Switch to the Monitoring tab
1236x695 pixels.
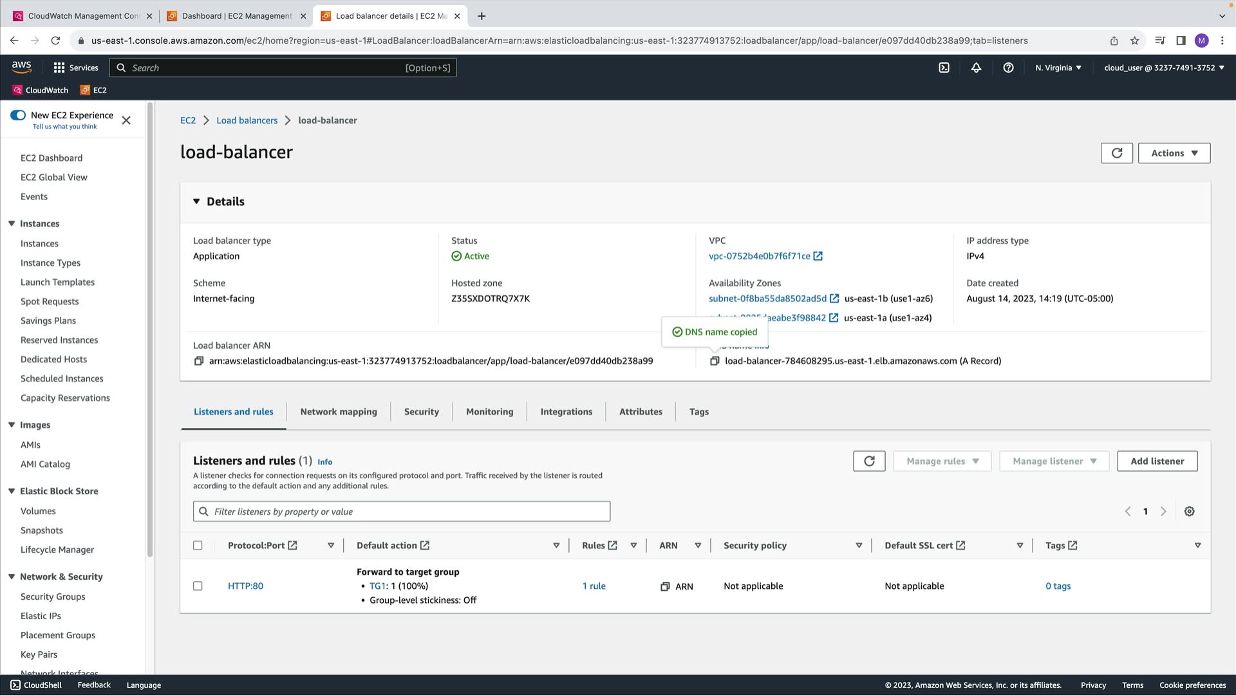(489, 412)
